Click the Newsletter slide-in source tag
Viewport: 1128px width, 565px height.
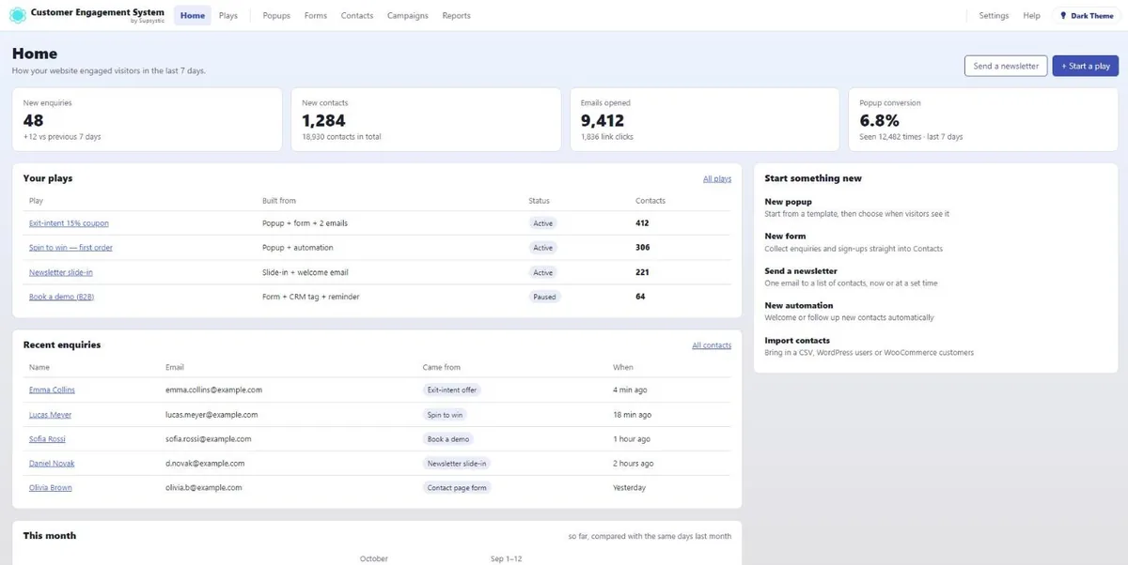coord(457,463)
